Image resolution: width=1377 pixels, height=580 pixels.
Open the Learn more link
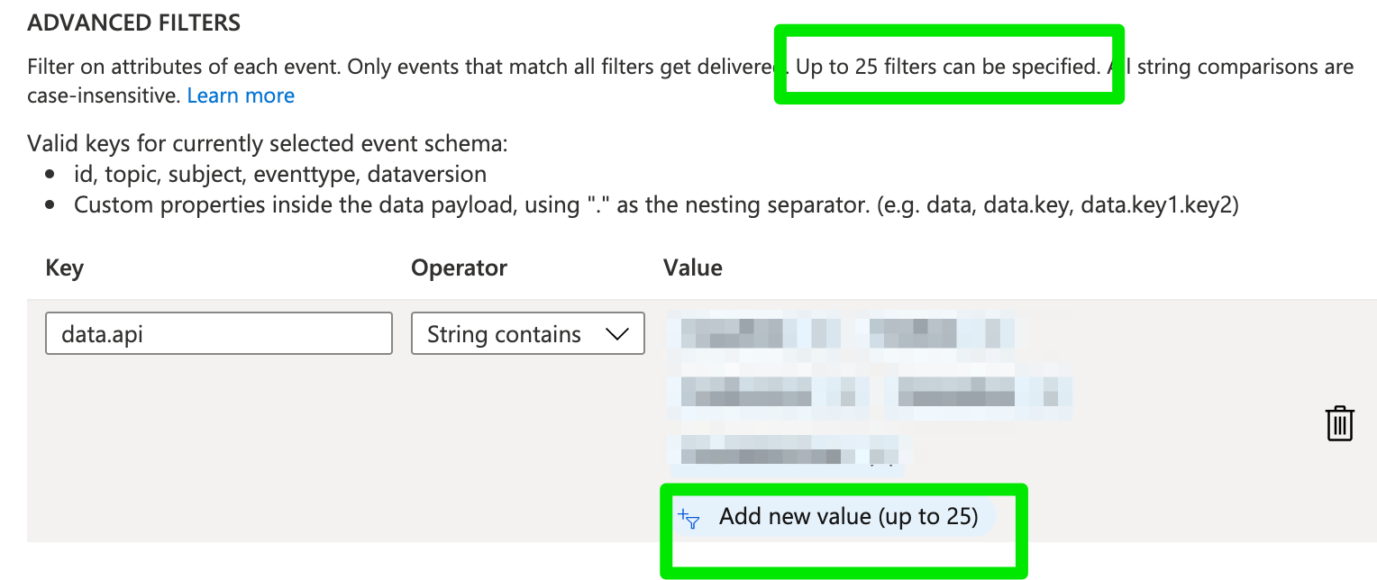tap(240, 94)
